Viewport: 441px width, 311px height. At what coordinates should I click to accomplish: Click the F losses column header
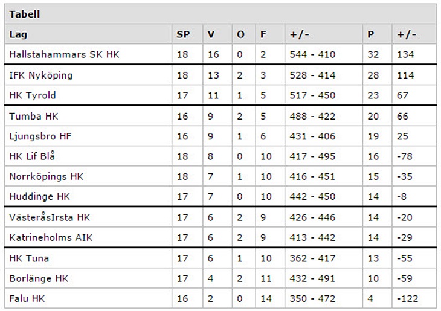(263, 34)
